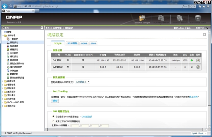Click the 00:08:9B:CE:2B:C5 MAC address cell
The width and height of the screenshot is (212, 137).
coord(158,60)
